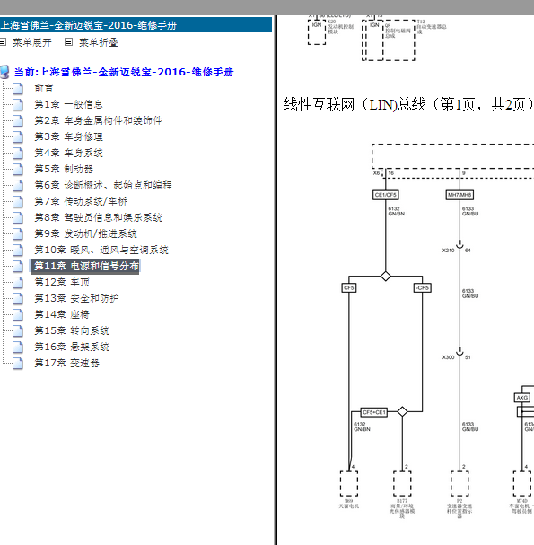Click the AXG label in the diagram

pos(521,398)
